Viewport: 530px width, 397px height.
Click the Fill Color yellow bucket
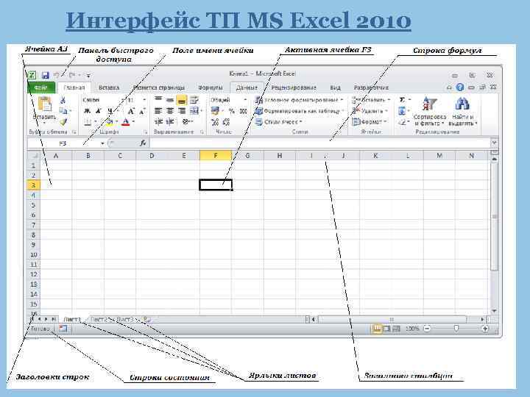tap(110, 122)
